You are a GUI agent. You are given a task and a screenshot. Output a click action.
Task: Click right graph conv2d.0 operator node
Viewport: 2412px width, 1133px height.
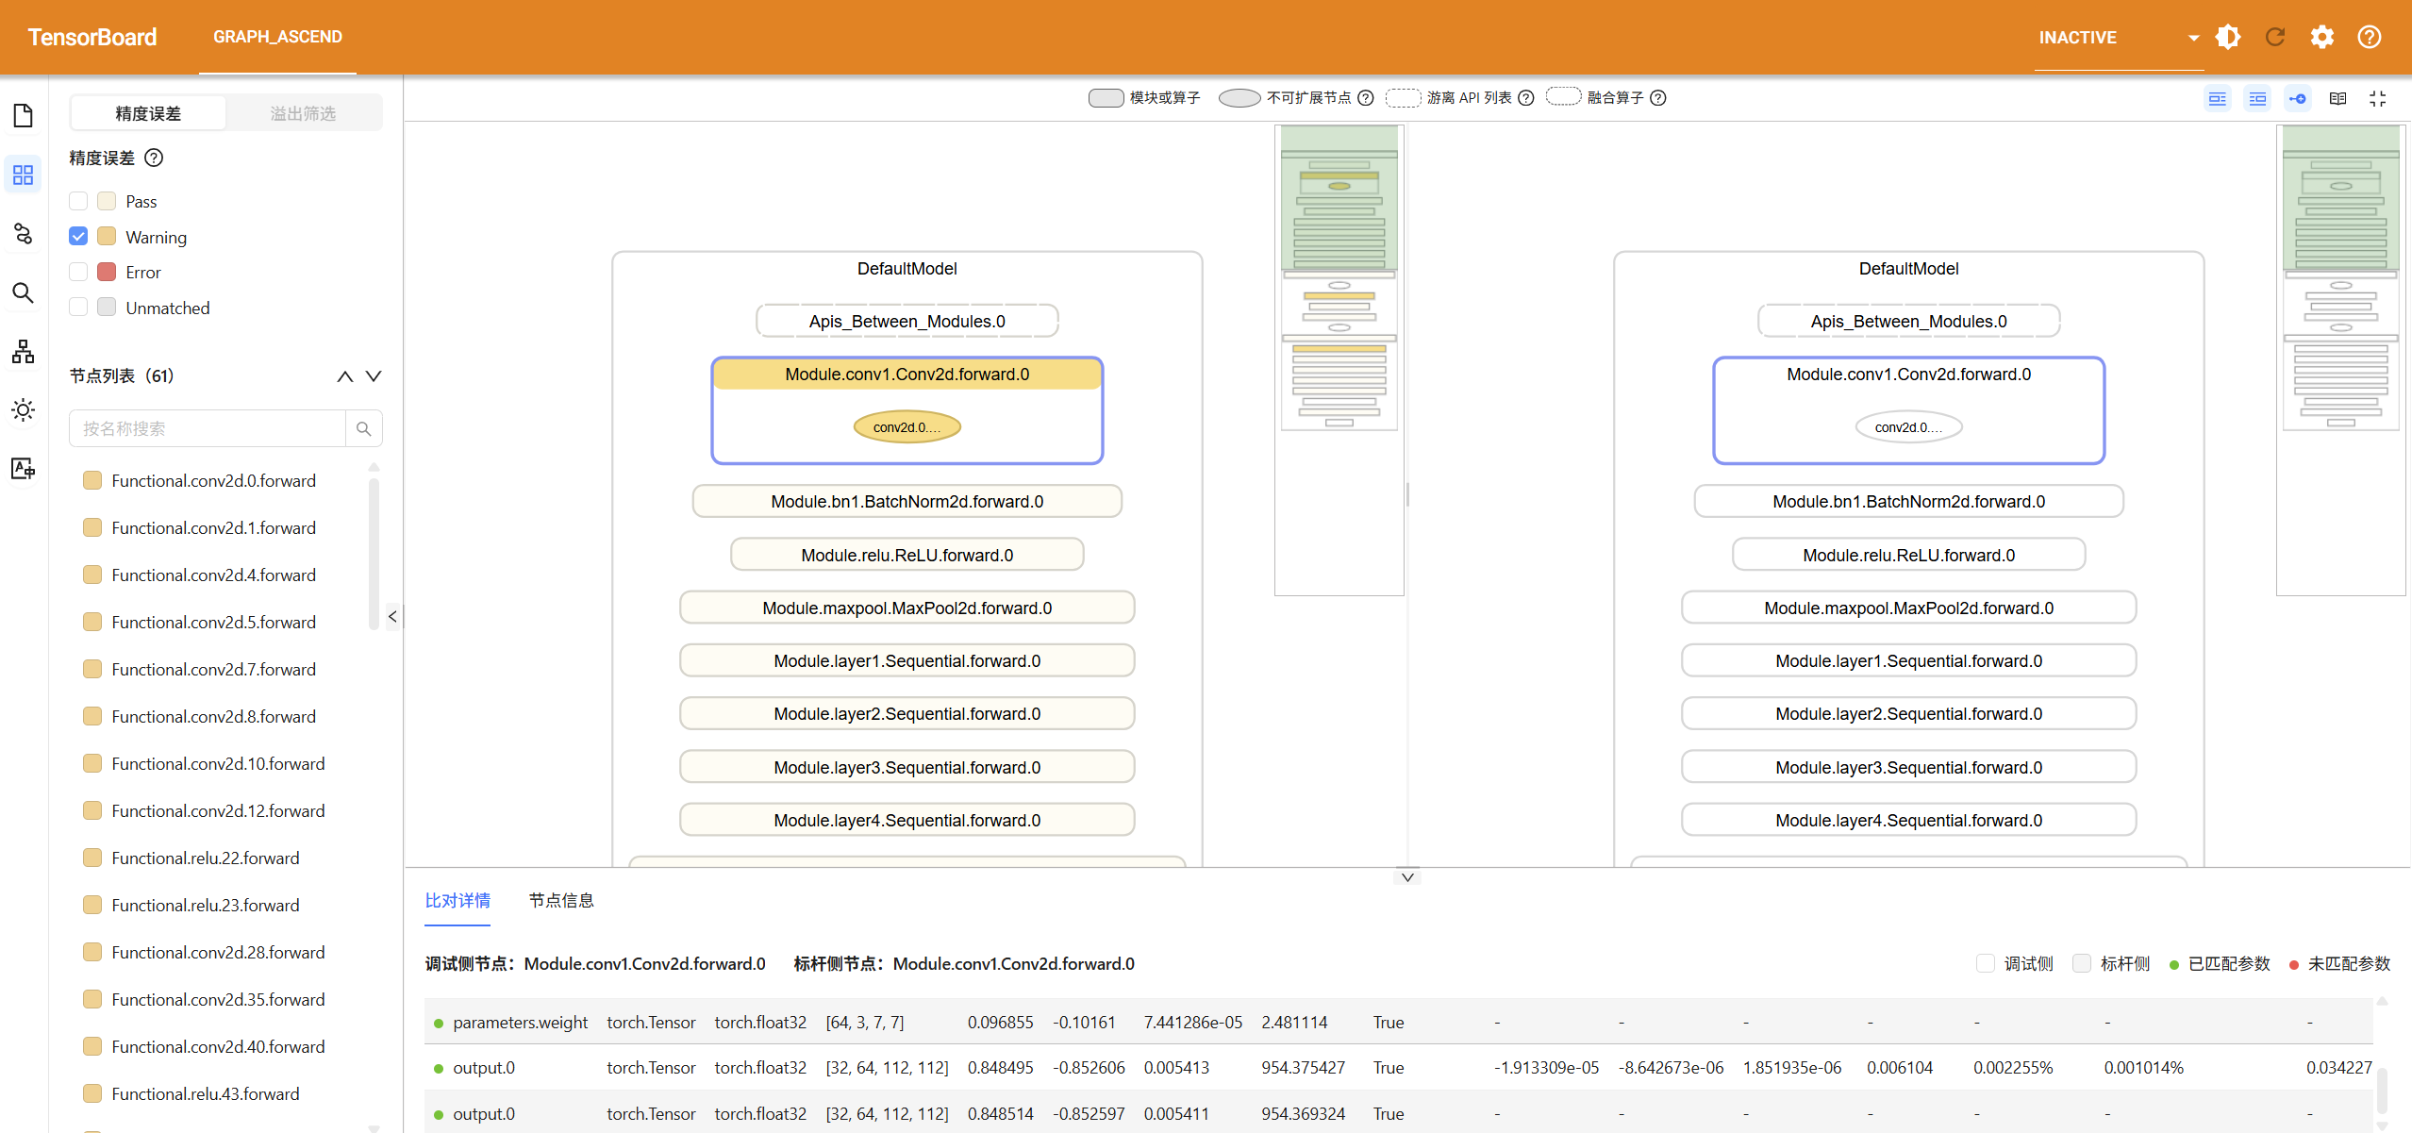pyautogui.click(x=1908, y=427)
